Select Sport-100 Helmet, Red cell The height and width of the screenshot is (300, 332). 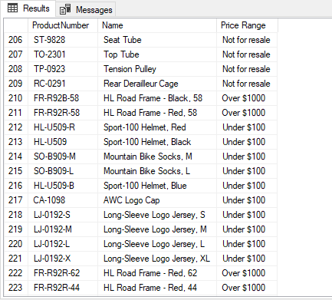157,127
